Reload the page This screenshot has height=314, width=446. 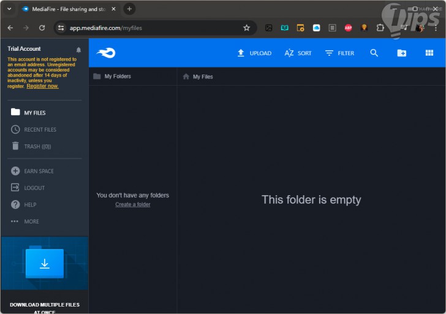point(42,28)
